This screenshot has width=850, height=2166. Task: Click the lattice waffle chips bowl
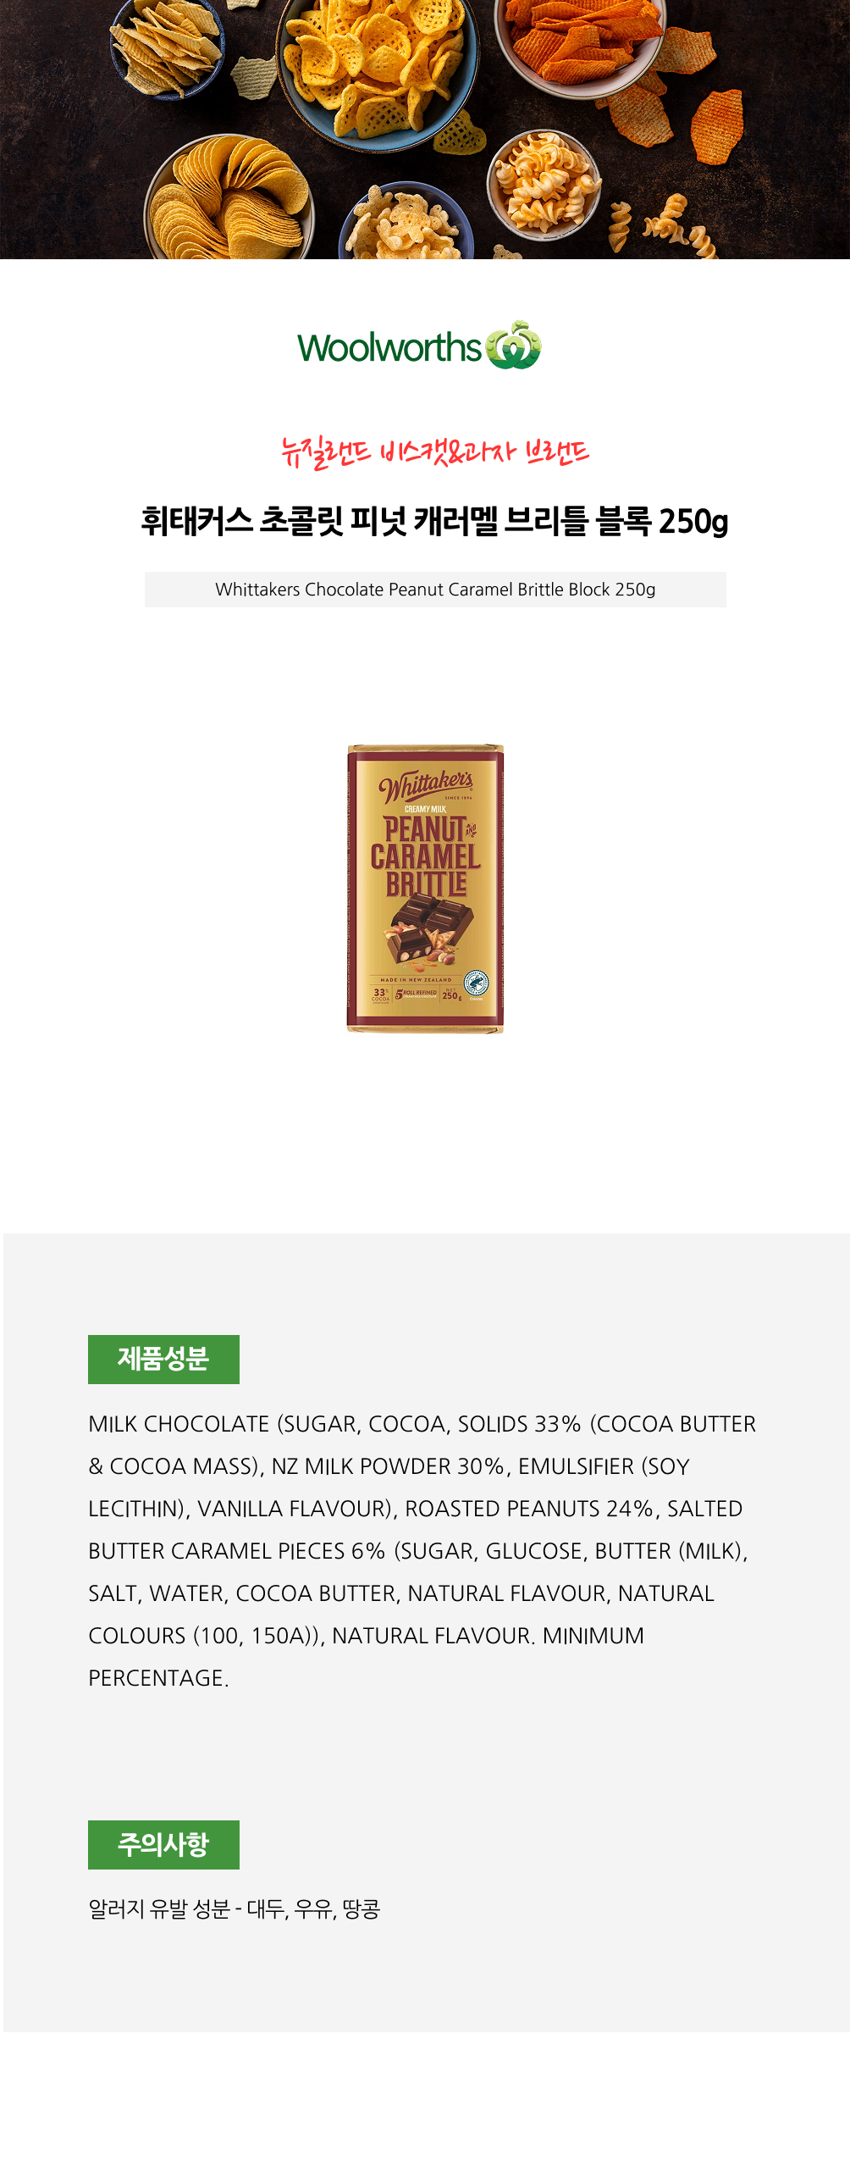377,68
